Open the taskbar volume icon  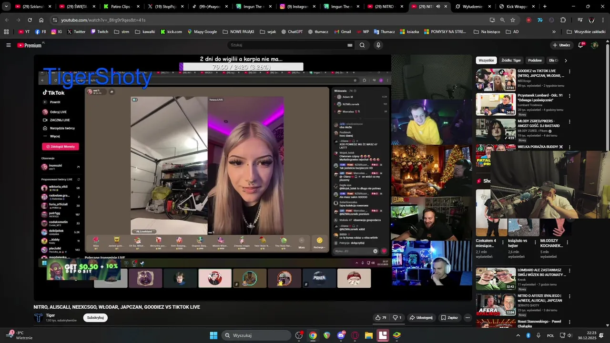pos(570,335)
